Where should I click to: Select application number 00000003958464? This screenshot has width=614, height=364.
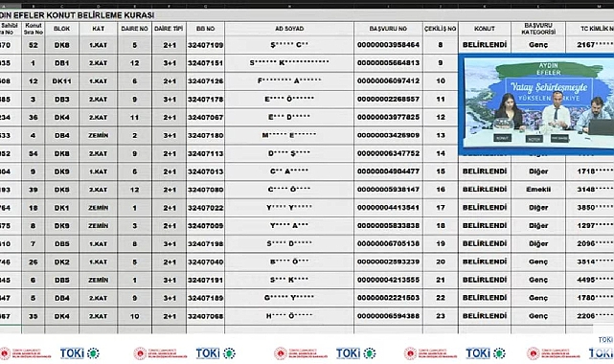(x=388, y=45)
